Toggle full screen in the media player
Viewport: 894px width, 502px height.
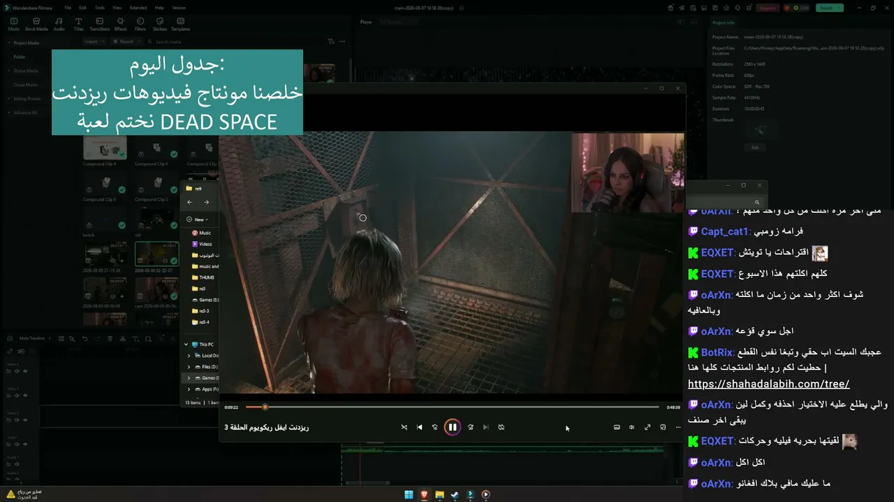pyautogui.click(x=647, y=427)
